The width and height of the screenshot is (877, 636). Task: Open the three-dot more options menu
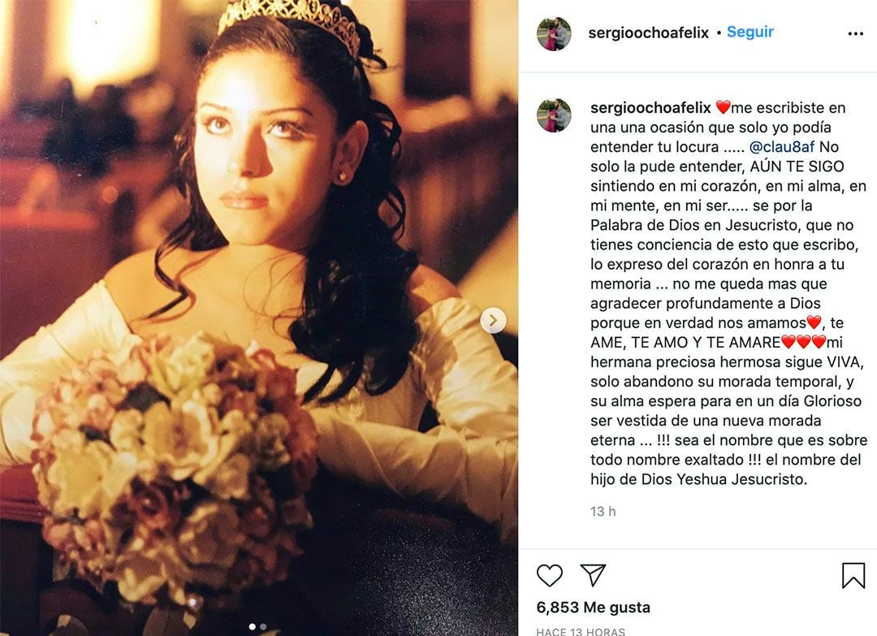pyautogui.click(x=855, y=33)
